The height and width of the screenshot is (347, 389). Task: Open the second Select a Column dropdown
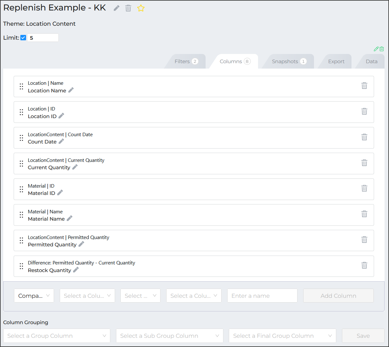click(x=194, y=296)
